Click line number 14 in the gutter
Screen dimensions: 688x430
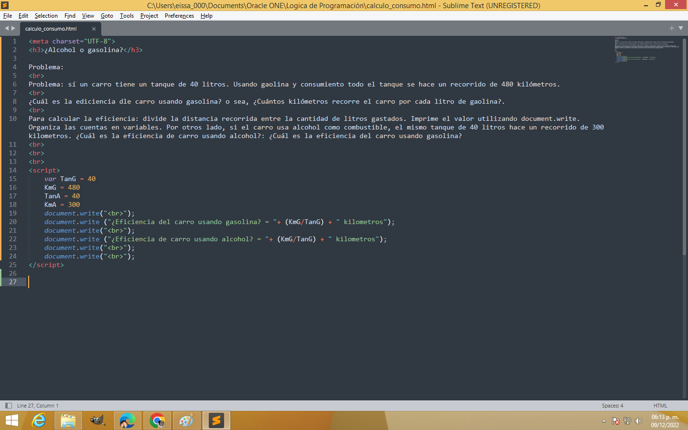(x=13, y=170)
